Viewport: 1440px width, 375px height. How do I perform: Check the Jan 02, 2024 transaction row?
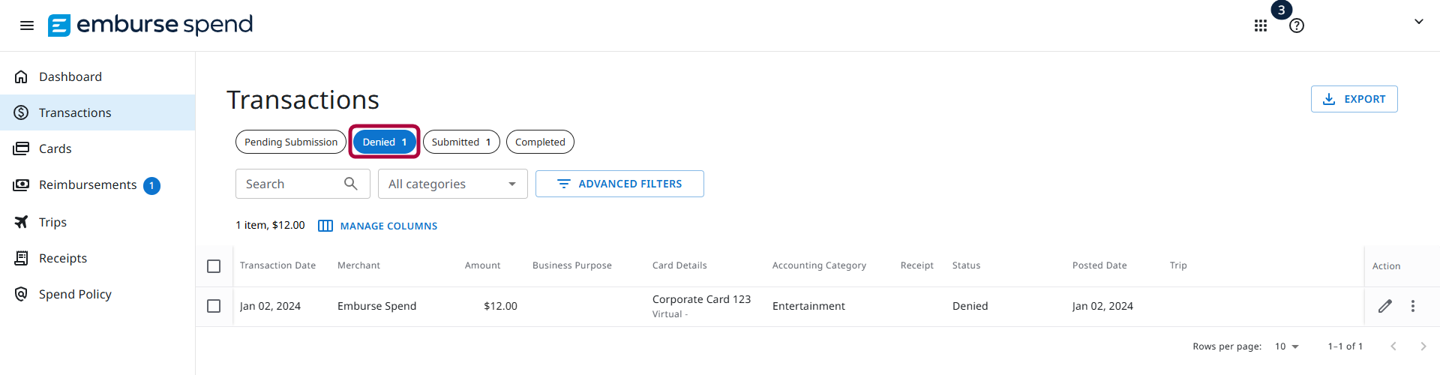pos(214,306)
